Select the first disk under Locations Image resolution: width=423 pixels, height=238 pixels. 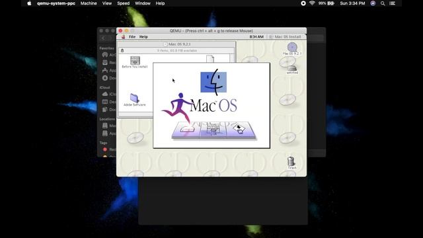pos(108,126)
